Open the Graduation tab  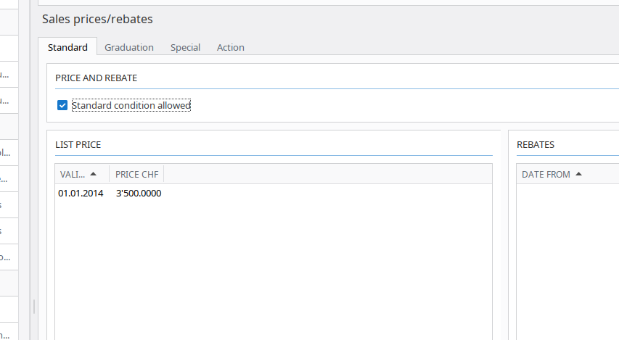click(129, 47)
